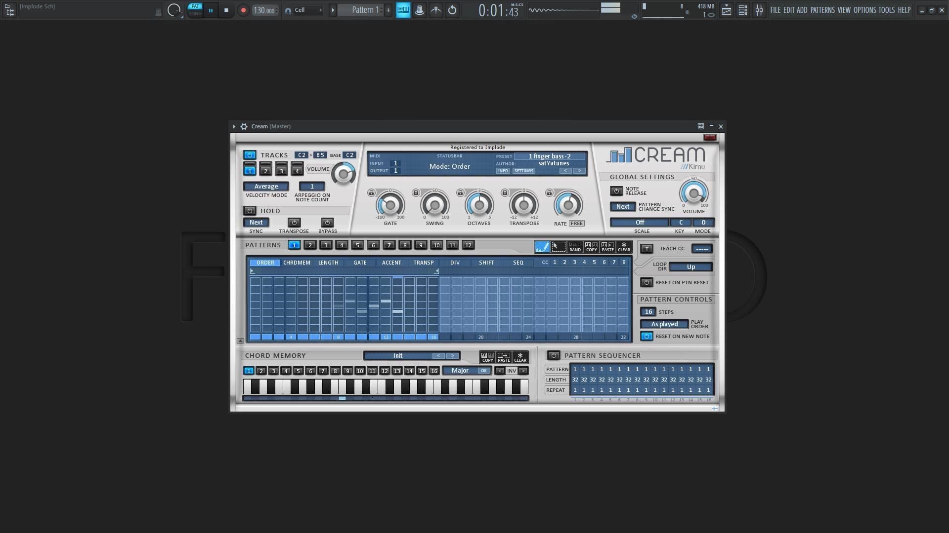
Task: Toggle the Transpose knob lock icon
Action: 505,193
